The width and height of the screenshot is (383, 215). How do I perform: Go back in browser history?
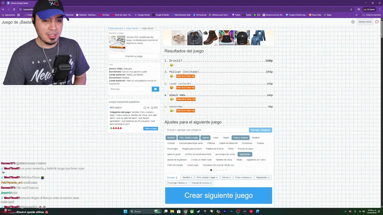3,9
